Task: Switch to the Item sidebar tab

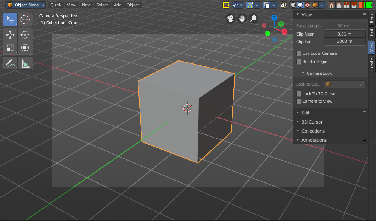Action: pos(372,19)
